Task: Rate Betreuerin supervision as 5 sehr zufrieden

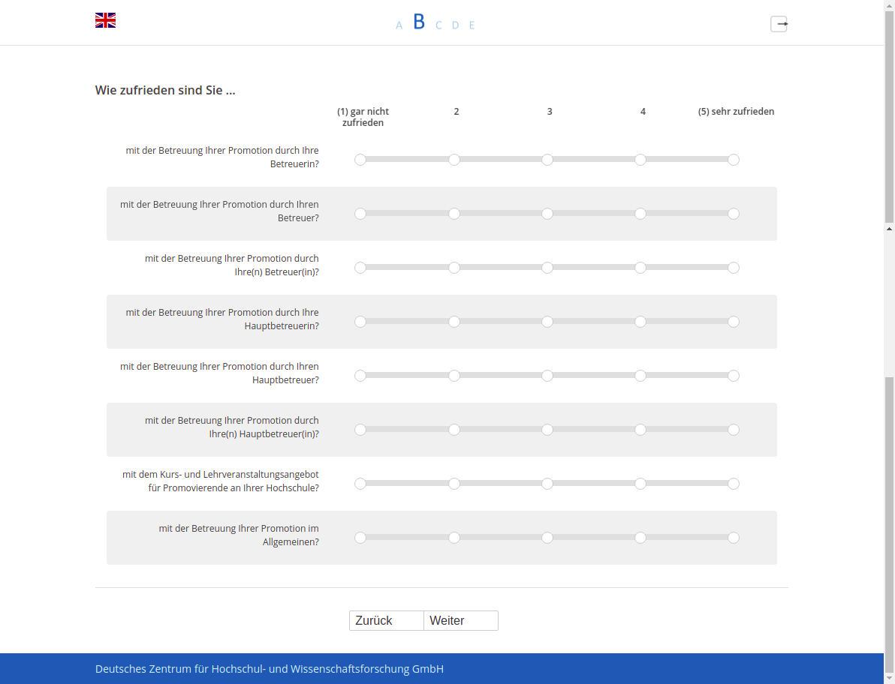Action: tap(734, 160)
